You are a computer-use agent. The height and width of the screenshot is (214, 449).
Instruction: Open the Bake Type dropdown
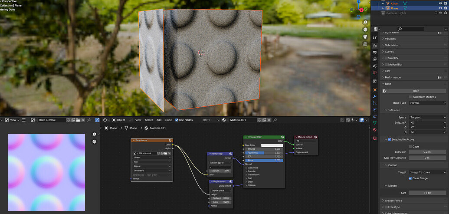click(x=427, y=103)
